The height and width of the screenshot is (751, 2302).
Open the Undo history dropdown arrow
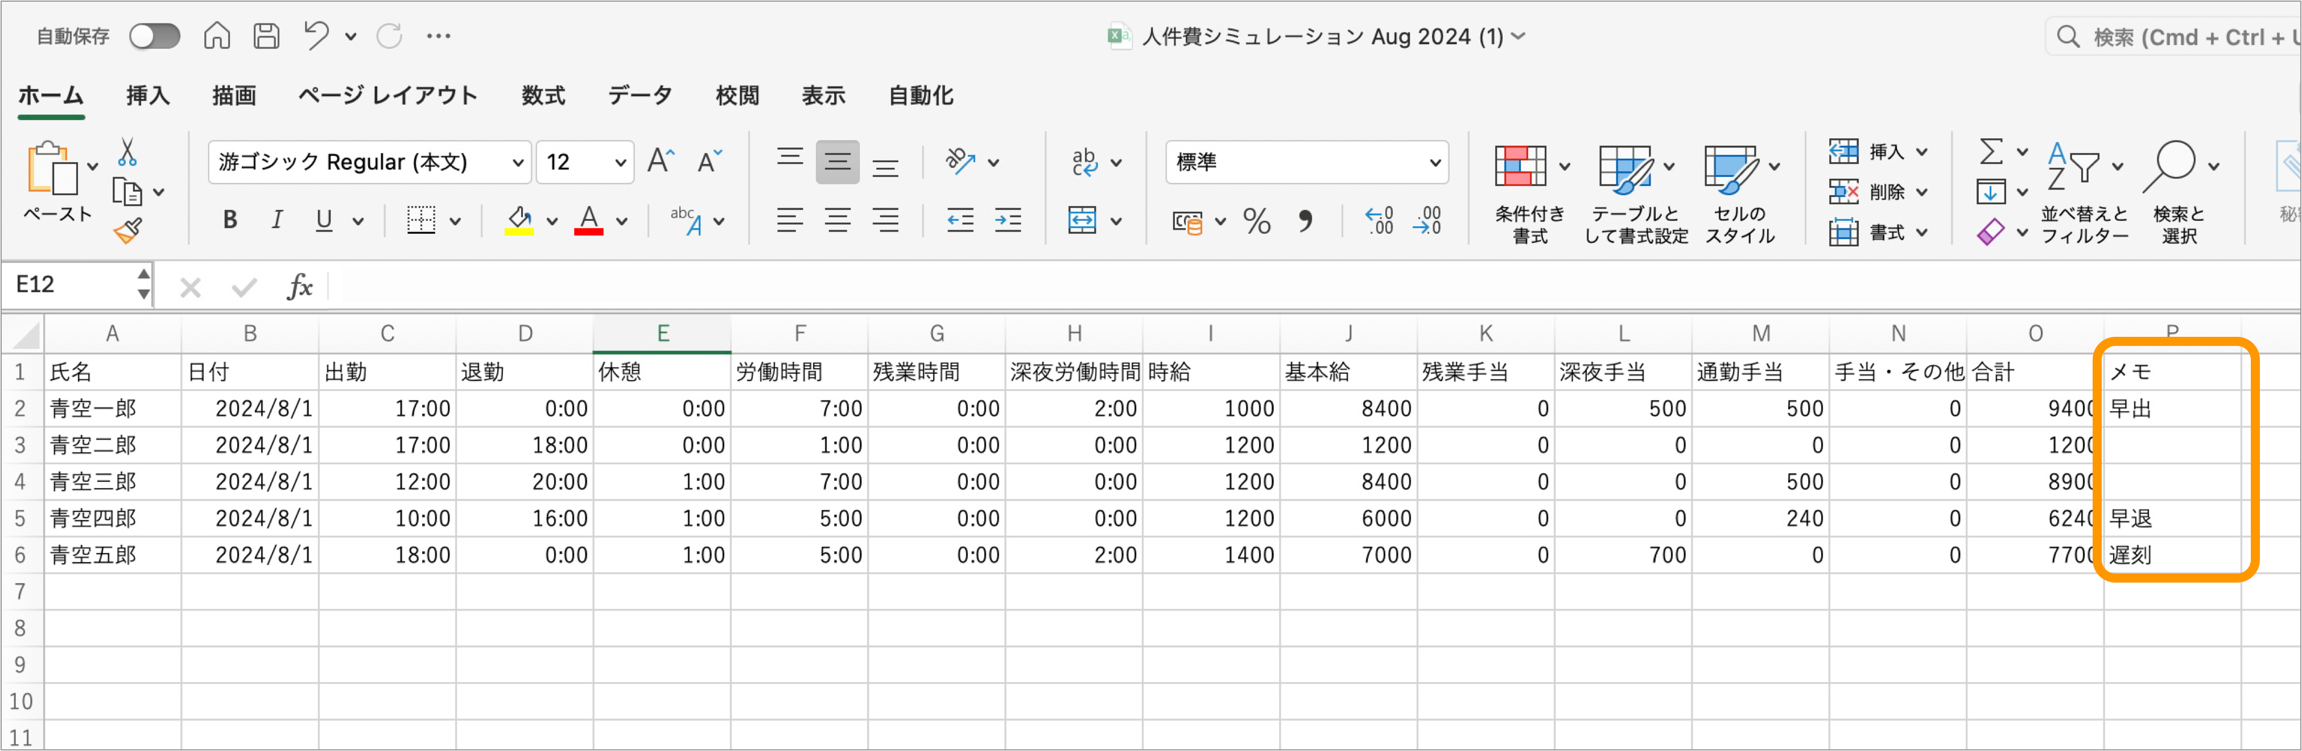click(x=351, y=36)
